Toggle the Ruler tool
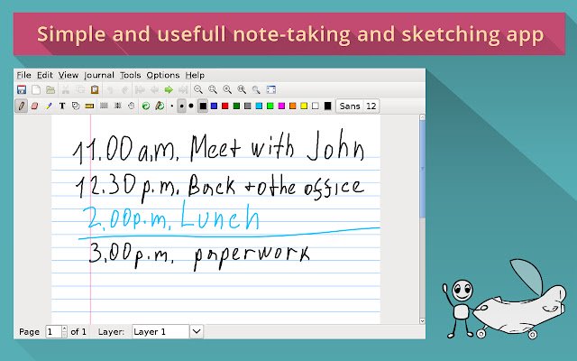Screen dimensions: 577x361 pyautogui.click(x=89, y=106)
